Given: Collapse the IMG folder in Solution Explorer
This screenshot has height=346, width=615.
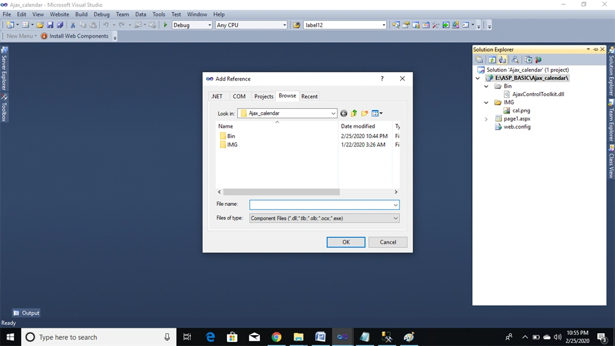Looking at the screenshot, I should click(486, 102).
